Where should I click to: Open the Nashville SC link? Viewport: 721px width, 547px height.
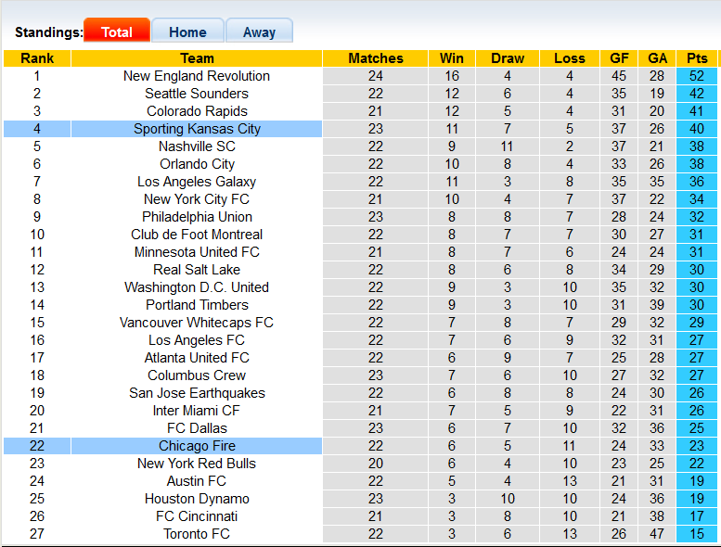pos(197,146)
